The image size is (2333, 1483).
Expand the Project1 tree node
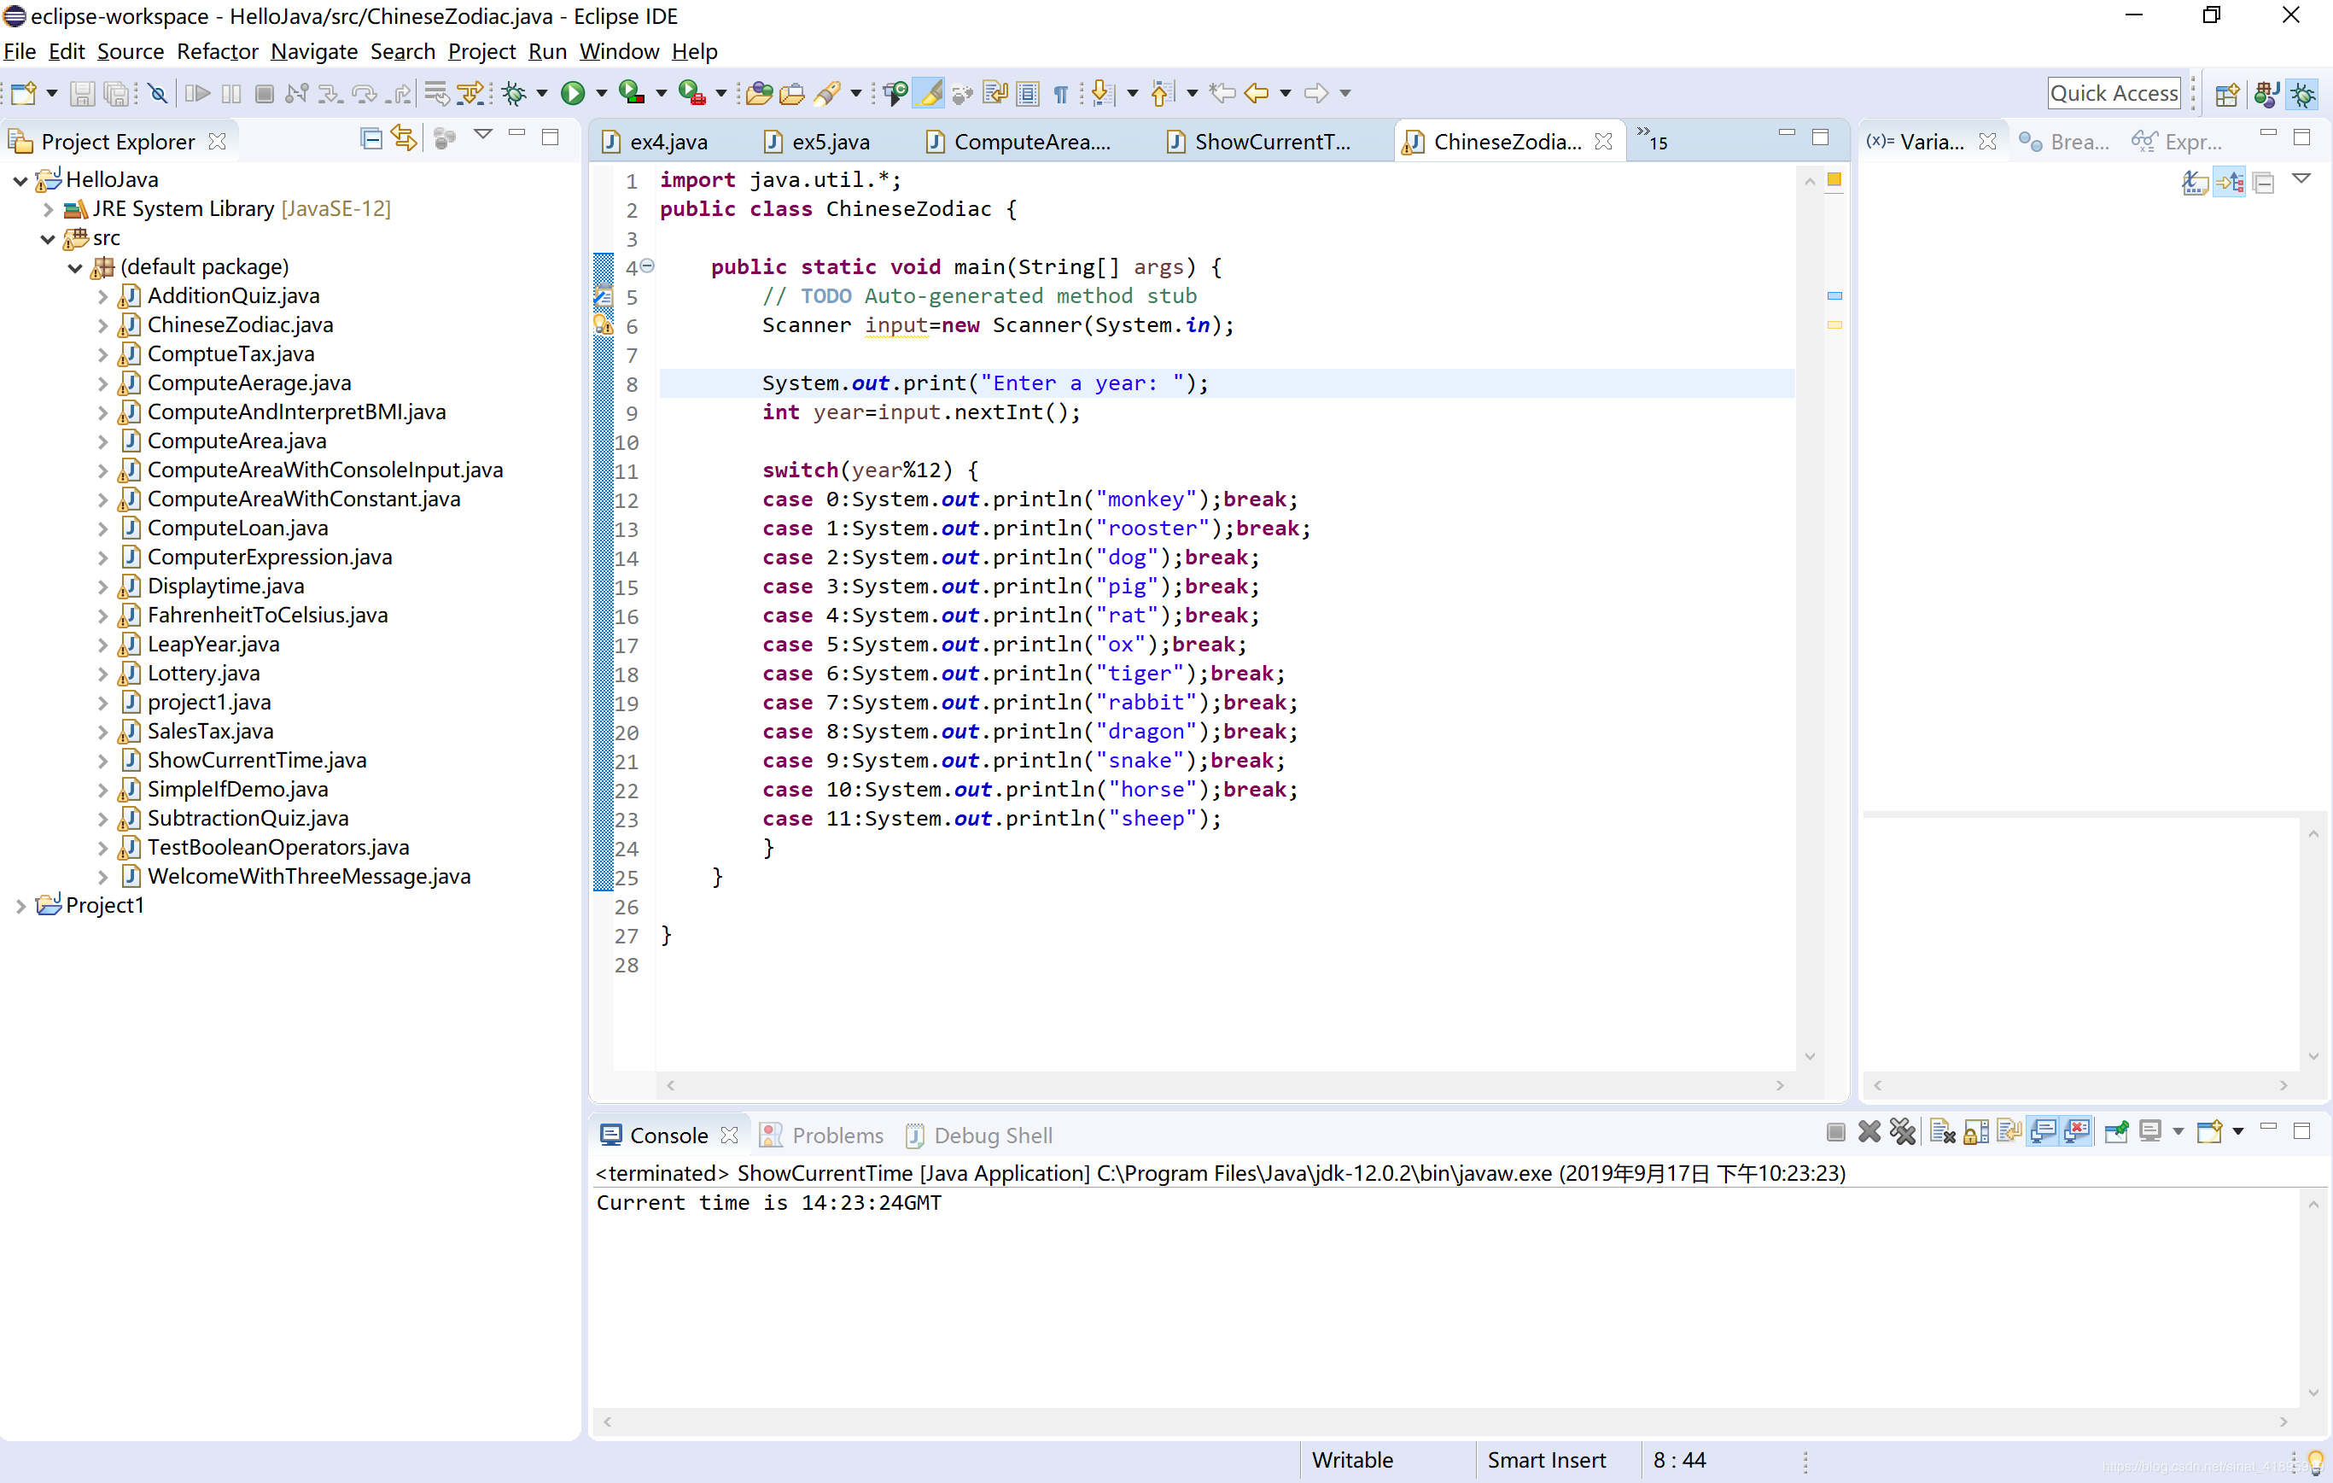pos(20,907)
